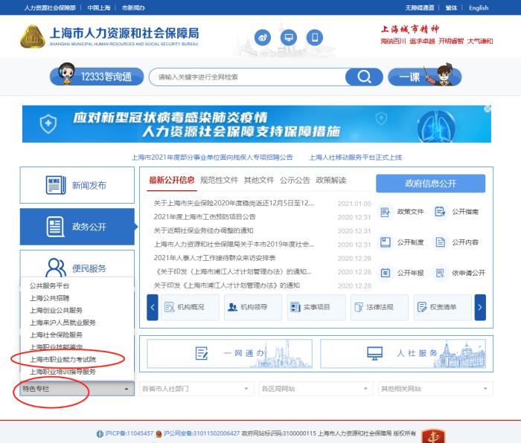Image resolution: width=521 pixels, height=443 pixels.
Task: Expand the 其他相关网站 dropdown
Action: point(434,389)
